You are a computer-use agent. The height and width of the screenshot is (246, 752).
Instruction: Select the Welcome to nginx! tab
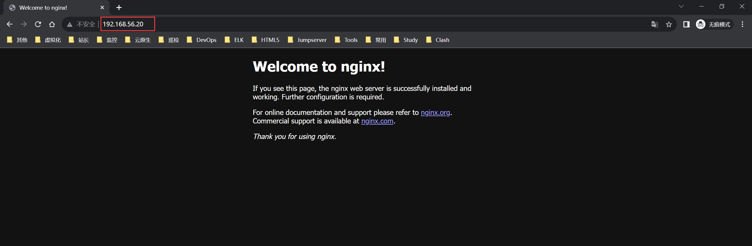pos(56,8)
